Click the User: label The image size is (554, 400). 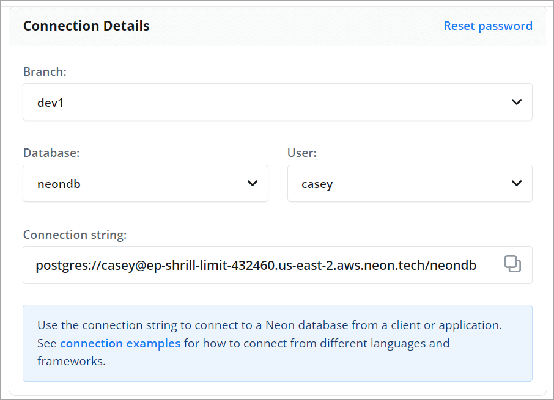click(x=302, y=153)
